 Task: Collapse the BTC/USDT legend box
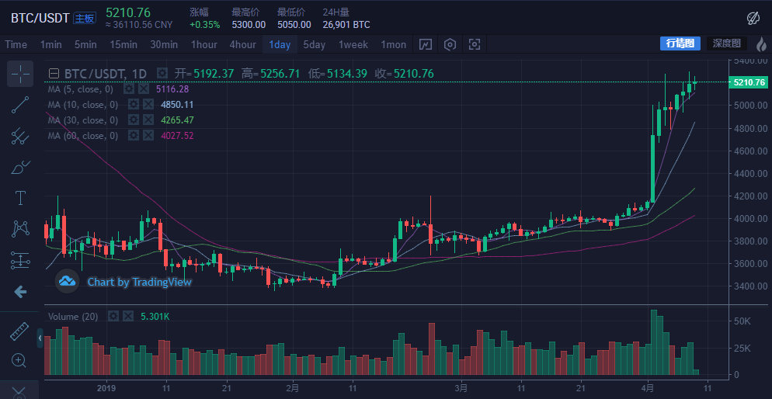point(54,74)
